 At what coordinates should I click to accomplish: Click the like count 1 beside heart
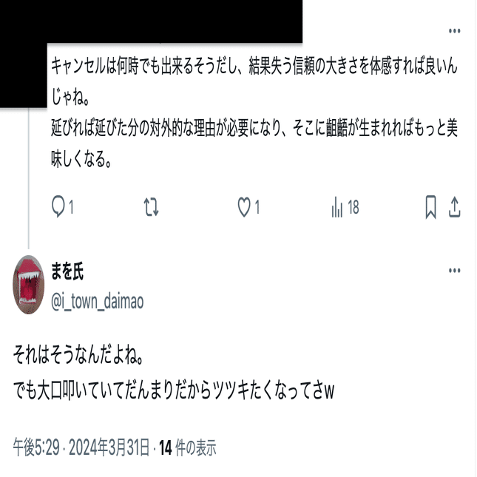[257, 208]
